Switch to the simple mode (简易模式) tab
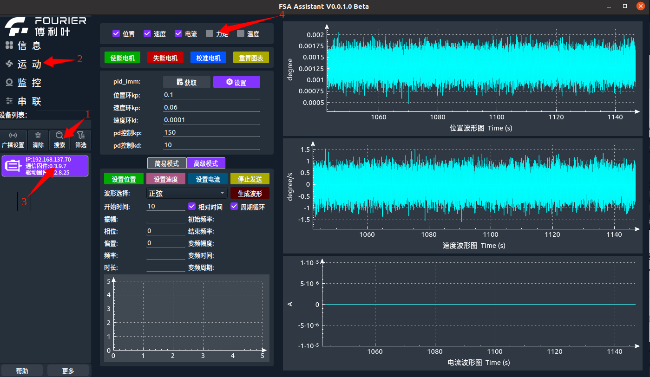 (x=166, y=163)
